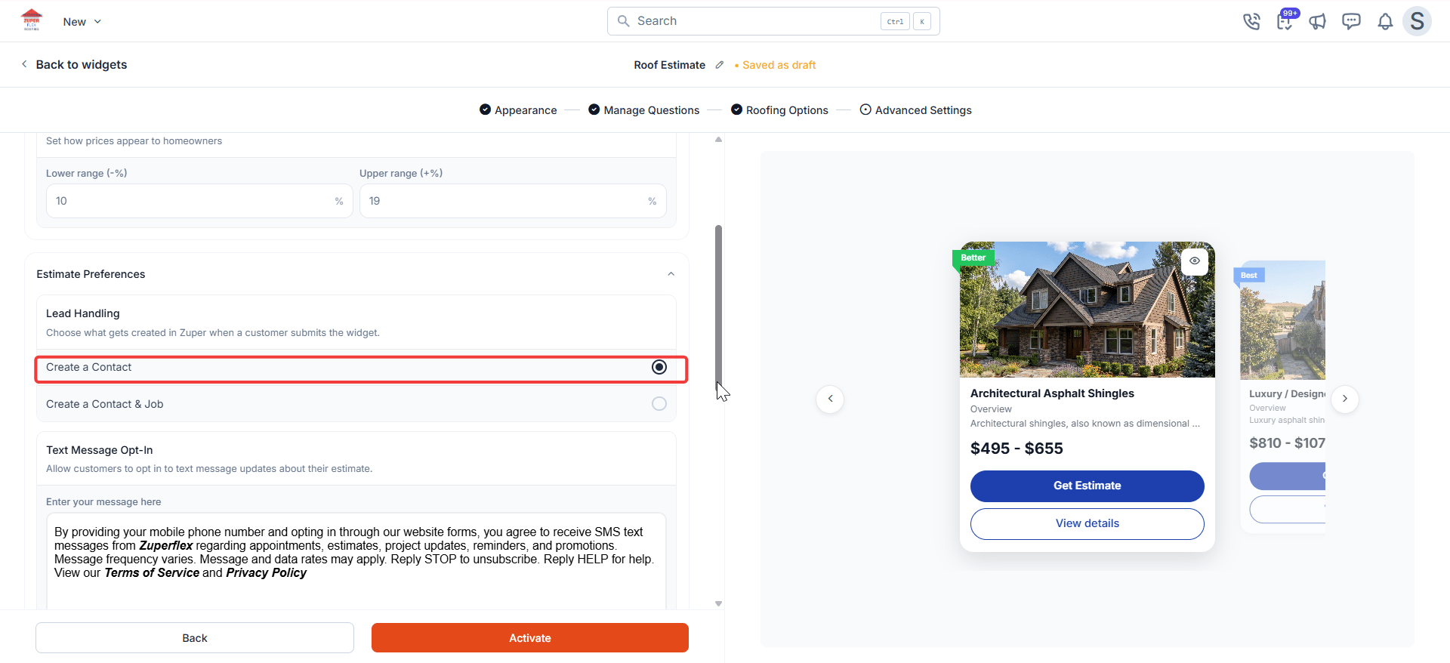The image size is (1450, 663).
Task: Click the Roof Estimate title text
Action: point(669,65)
